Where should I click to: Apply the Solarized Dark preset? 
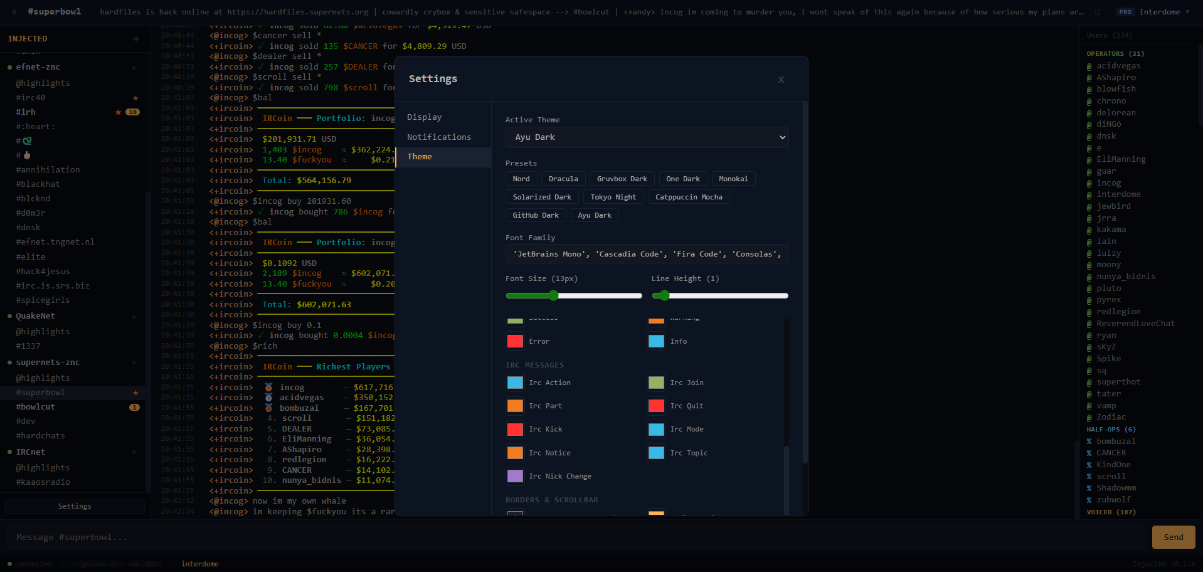pos(542,197)
